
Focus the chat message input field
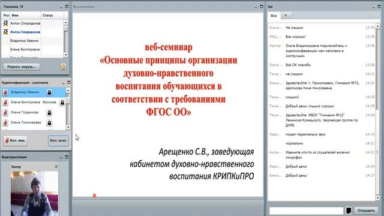307,211
